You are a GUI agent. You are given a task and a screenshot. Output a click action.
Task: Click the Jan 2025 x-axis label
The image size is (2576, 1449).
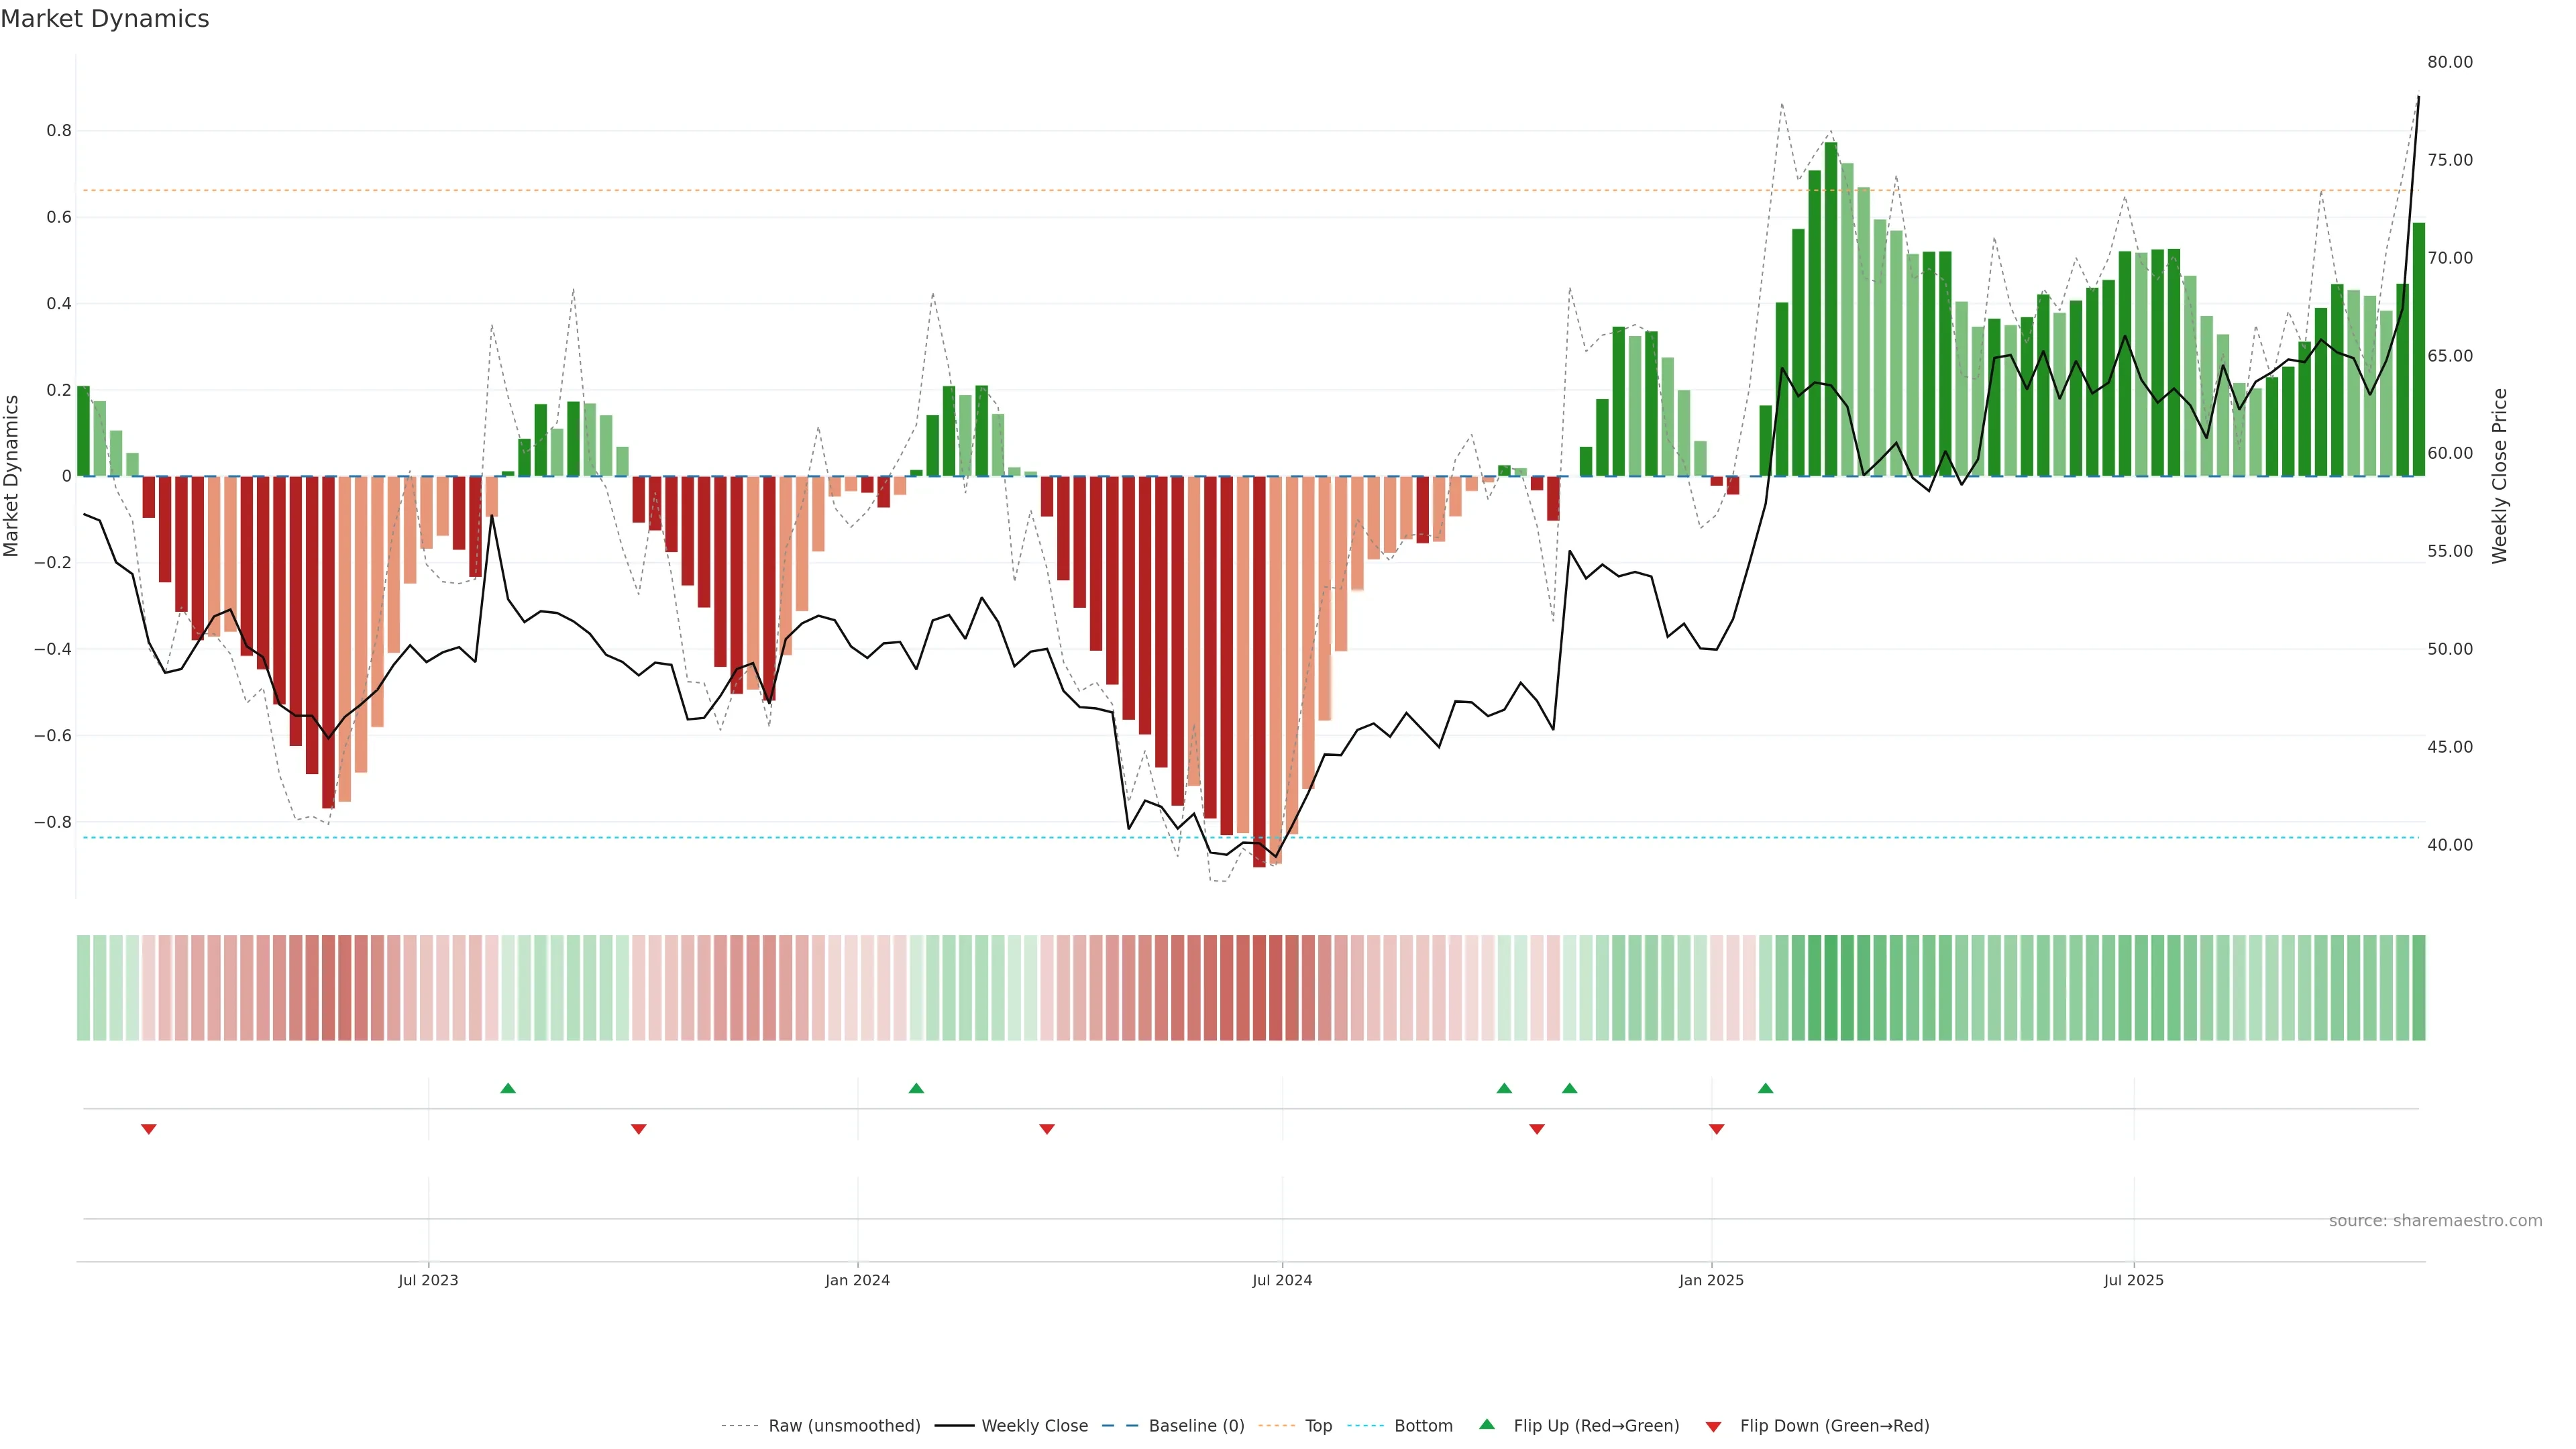(1711, 1280)
